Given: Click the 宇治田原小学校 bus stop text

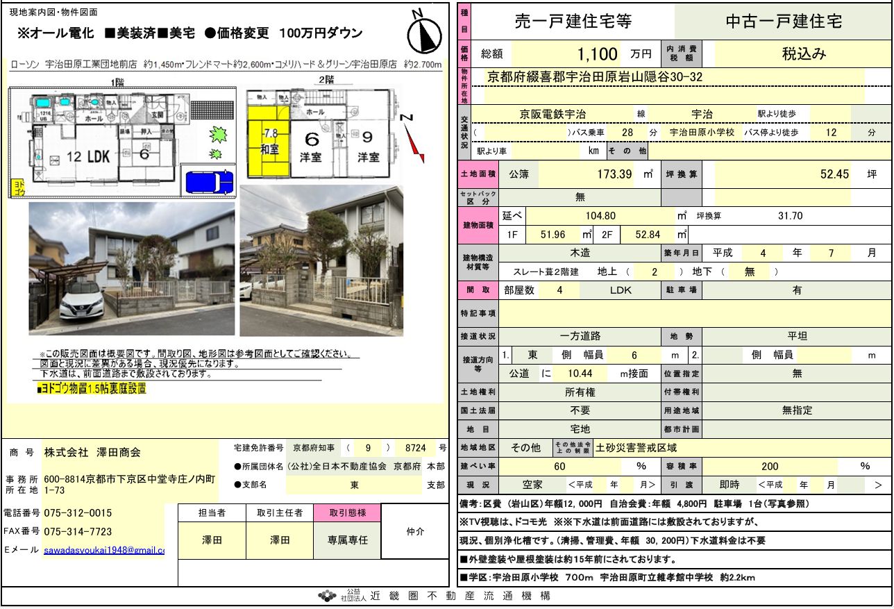Looking at the screenshot, I should [x=702, y=132].
